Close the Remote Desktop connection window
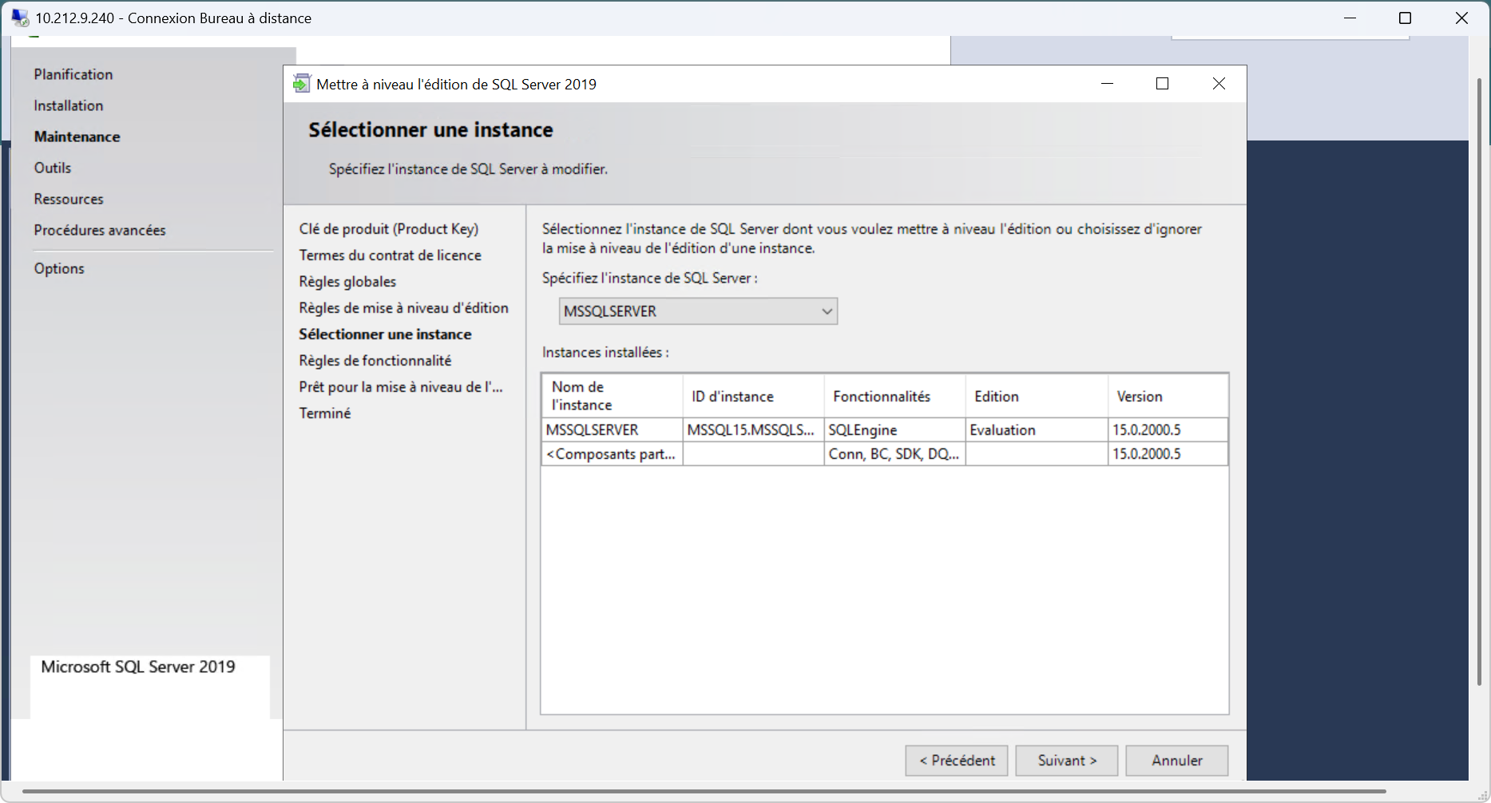1491x803 pixels. pos(1461,18)
